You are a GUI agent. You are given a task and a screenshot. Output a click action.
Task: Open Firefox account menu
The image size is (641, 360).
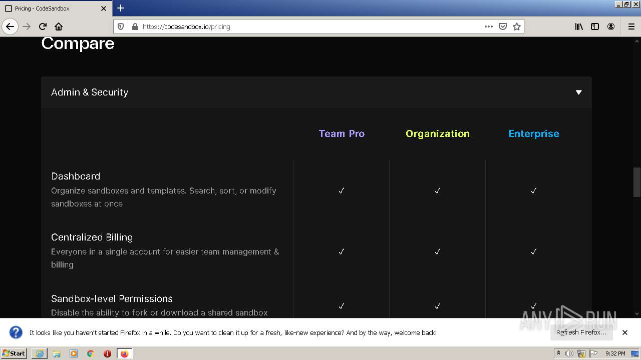(x=611, y=26)
